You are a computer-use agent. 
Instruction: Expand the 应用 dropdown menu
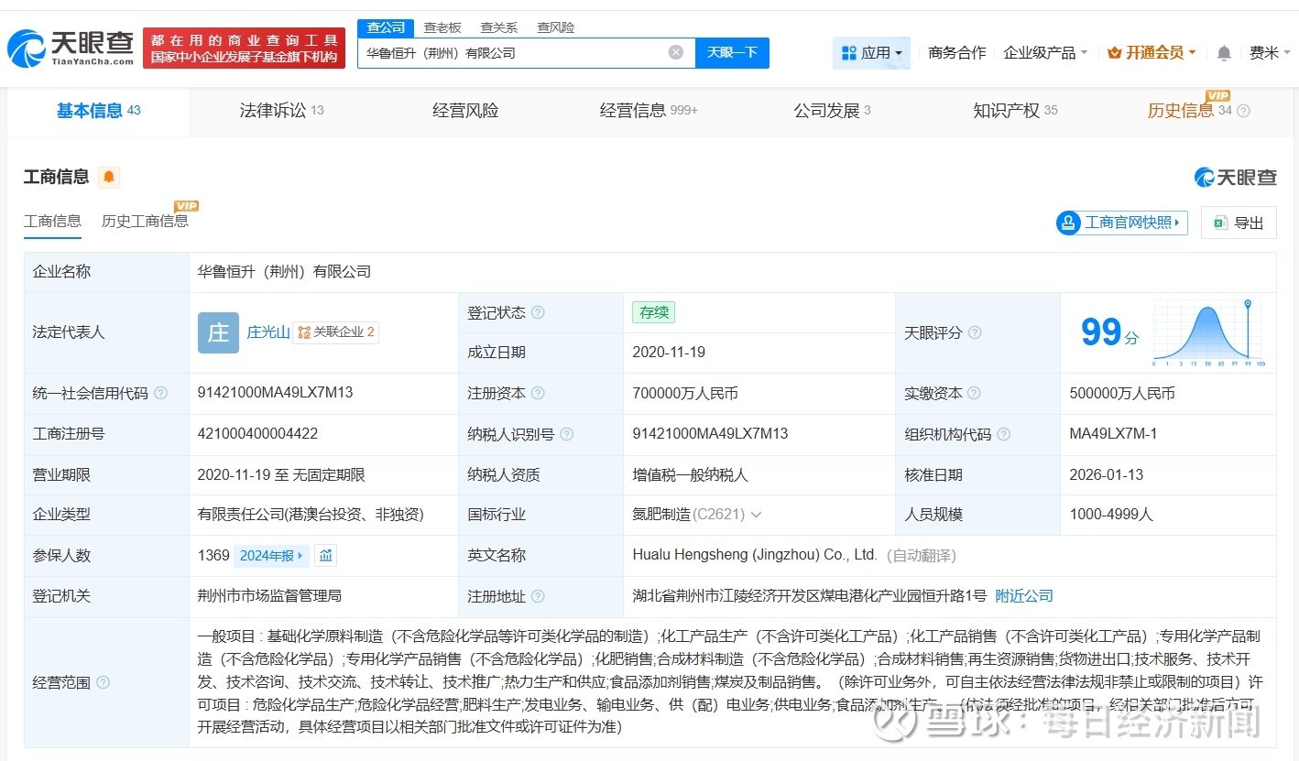tap(872, 53)
